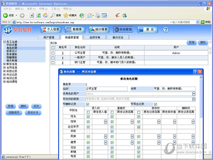
Task: Click the 退出 logout button
Action: tap(148, 29)
